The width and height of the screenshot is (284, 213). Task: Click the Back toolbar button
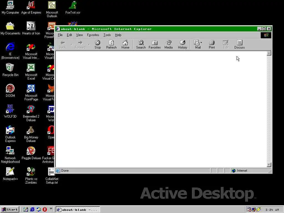[63, 45]
